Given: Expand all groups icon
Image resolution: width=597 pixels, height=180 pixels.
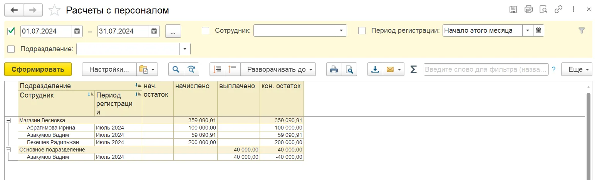Looking at the screenshot, I should point(233,69).
